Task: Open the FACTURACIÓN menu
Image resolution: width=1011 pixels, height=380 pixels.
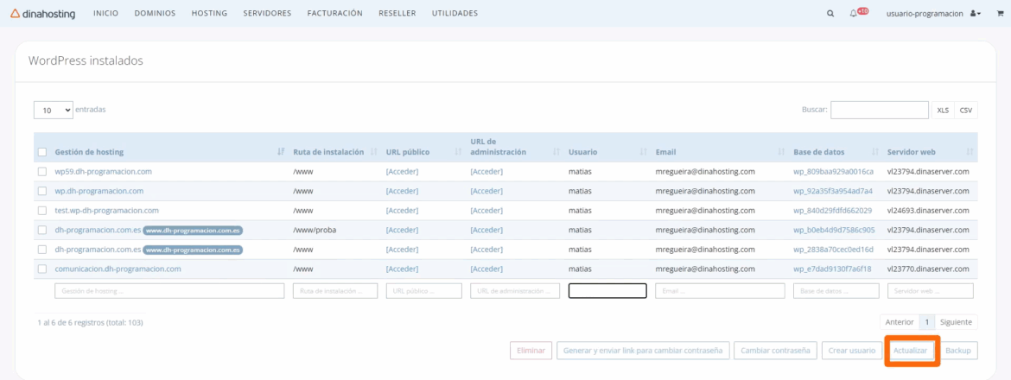Action: pos(334,14)
